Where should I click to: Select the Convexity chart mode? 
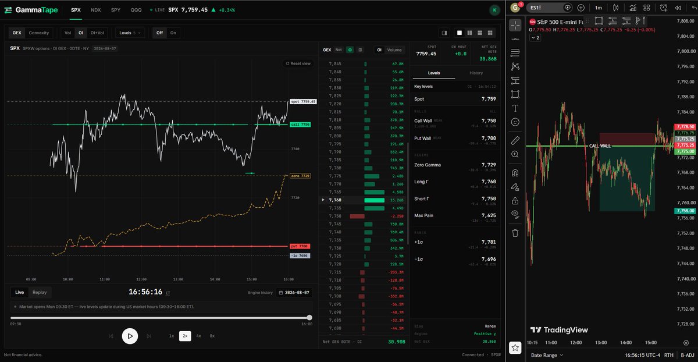39,33
